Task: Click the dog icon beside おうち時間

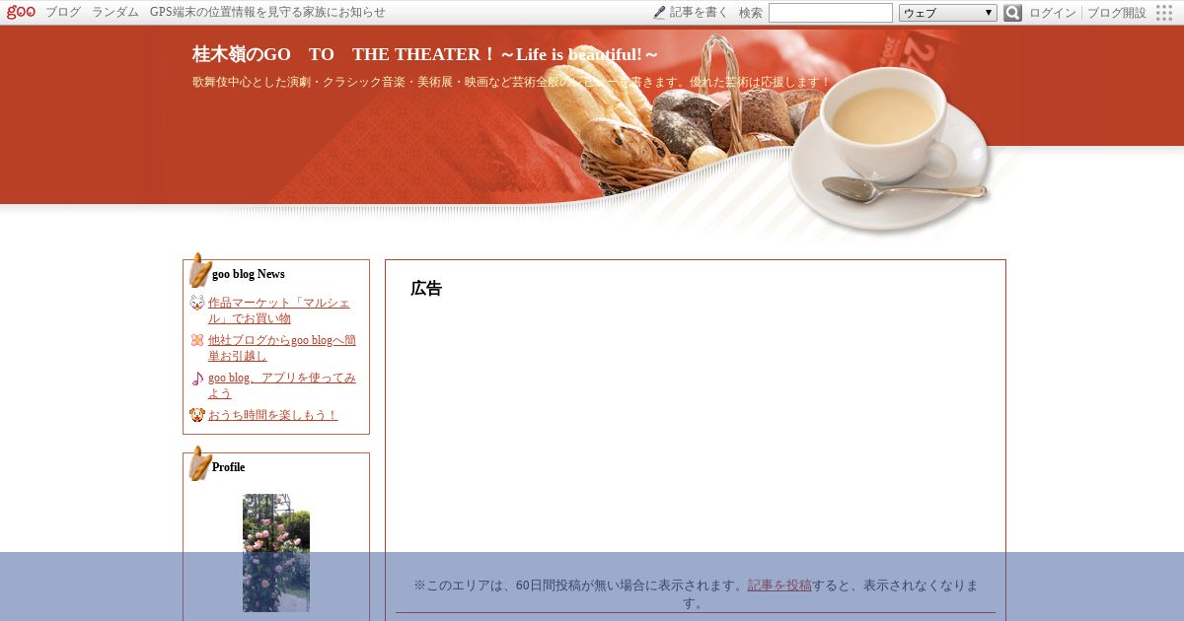Action: click(x=197, y=415)
